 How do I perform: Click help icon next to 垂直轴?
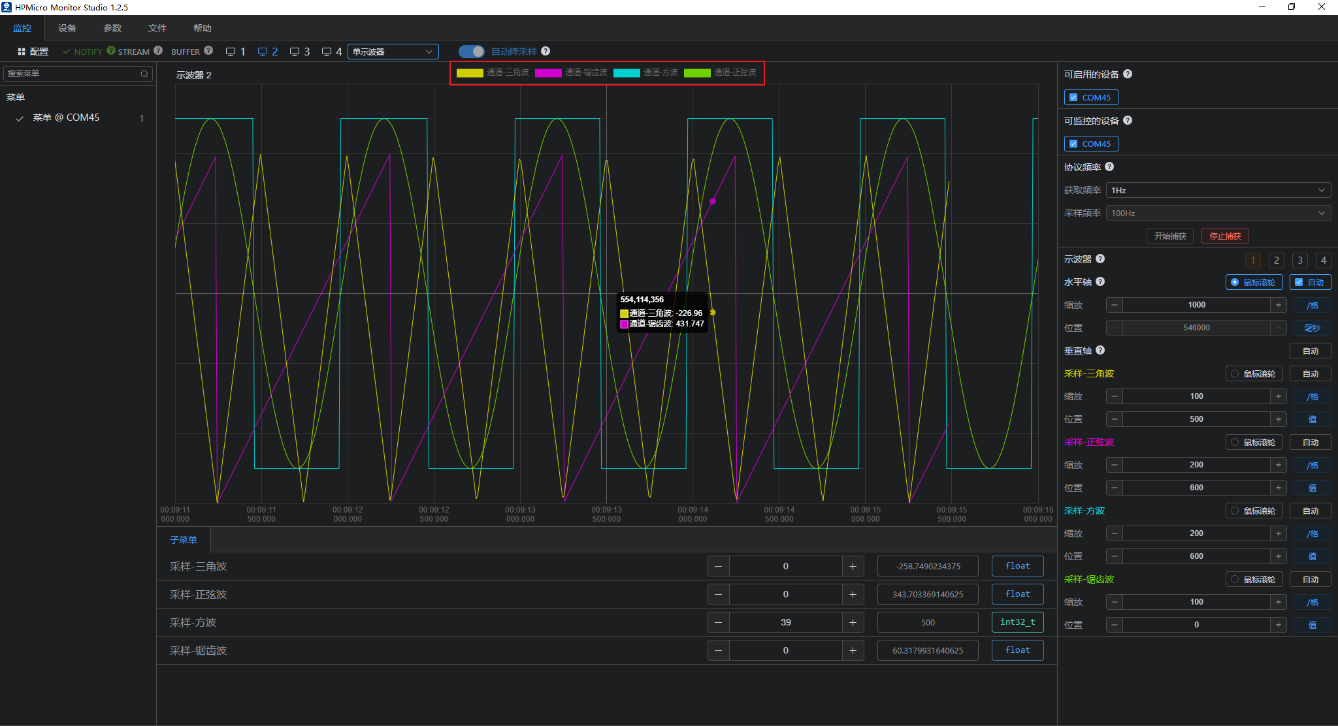1100,351
